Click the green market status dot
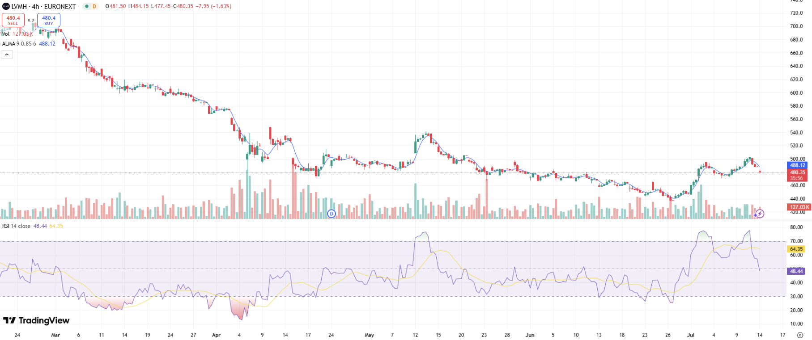Viewport: 812px width, 340px height. coord(87,6)
